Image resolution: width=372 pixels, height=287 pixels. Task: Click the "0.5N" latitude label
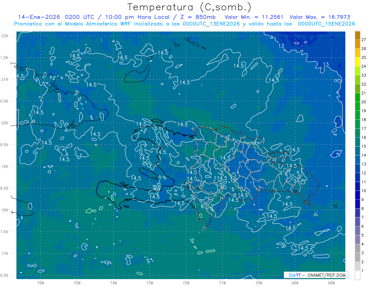(5, 101)
